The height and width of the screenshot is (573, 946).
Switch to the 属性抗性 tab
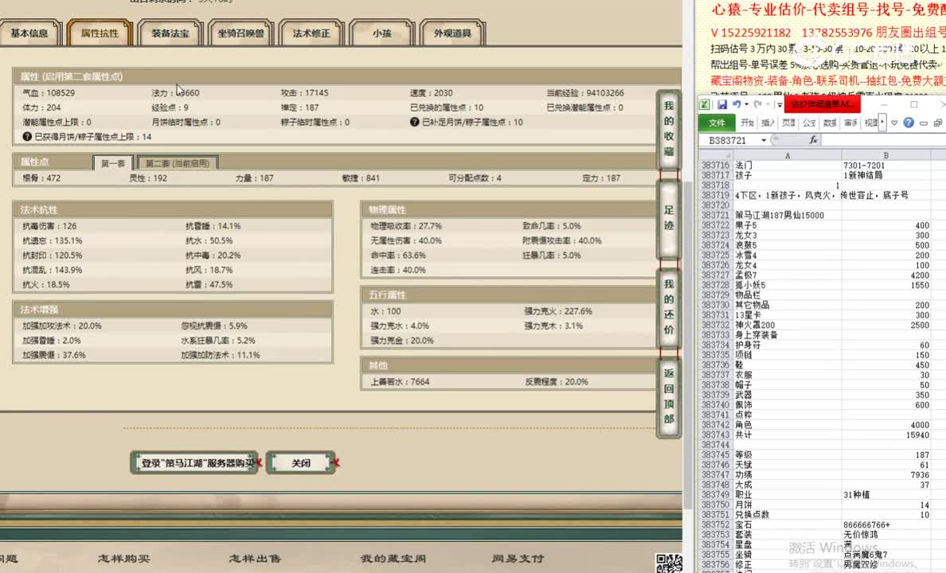click(100, 33)
